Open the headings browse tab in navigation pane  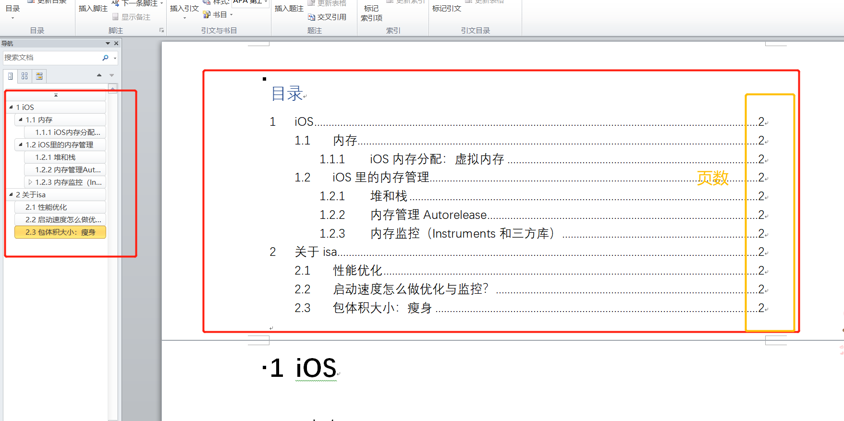point(10,76)
